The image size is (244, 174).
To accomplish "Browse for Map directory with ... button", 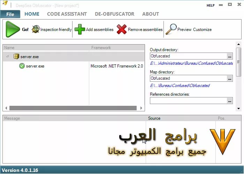I will pyautogui.click(x=229, y=79).
